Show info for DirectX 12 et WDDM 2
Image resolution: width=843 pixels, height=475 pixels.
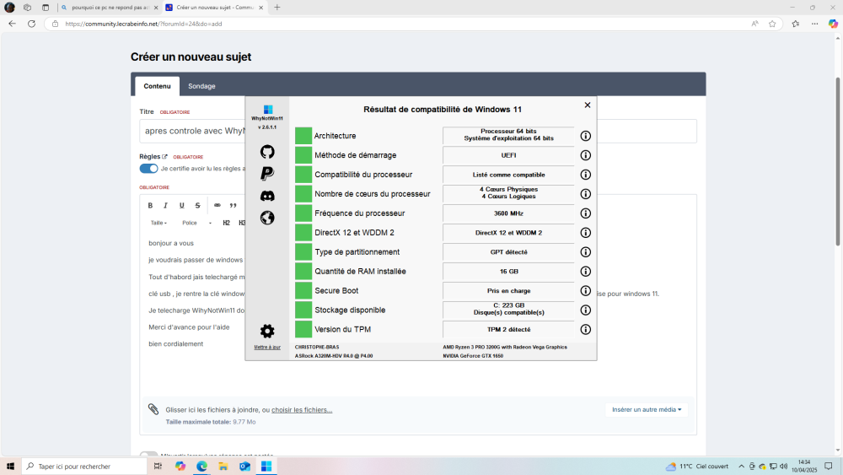click(x=586, y=232)
